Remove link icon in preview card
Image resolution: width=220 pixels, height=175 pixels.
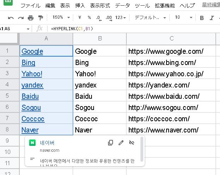(x=131, y=143)
